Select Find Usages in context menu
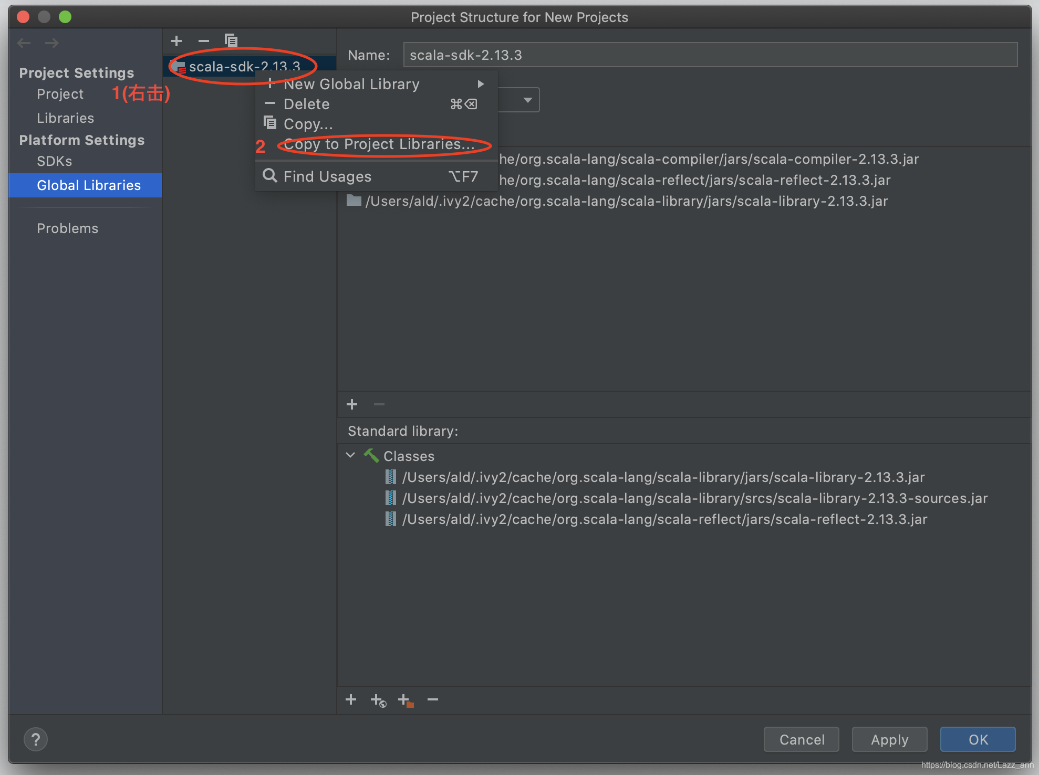 327,176
